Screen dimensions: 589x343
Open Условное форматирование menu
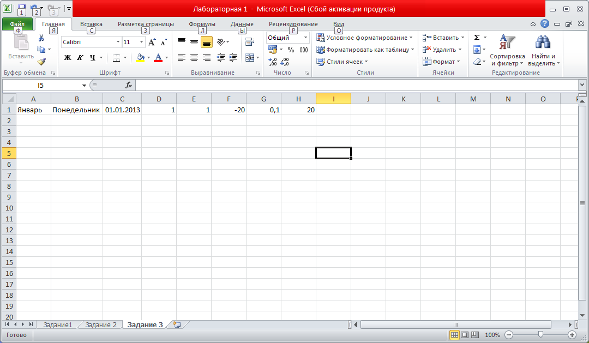[x=364, y=38]
